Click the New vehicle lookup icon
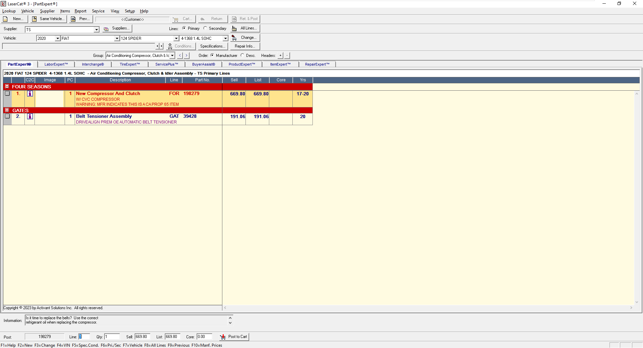Image resolution: width=643 pixels, height=348 pixels. (5, 19)
